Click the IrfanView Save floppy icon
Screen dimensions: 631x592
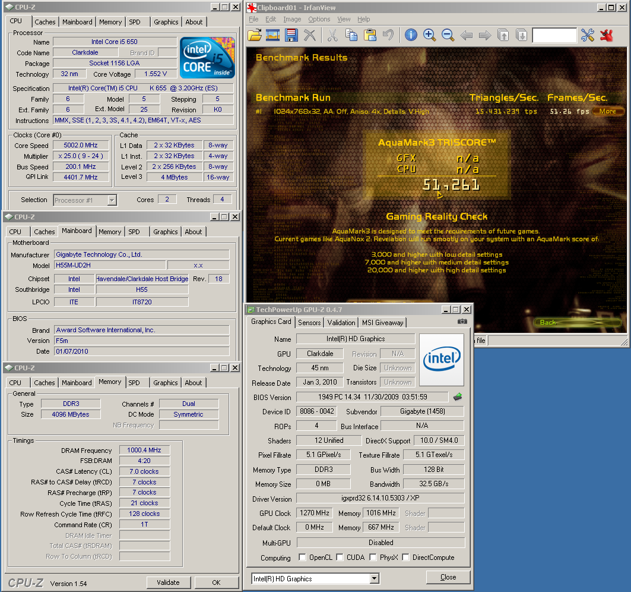[x=291, y=35]
